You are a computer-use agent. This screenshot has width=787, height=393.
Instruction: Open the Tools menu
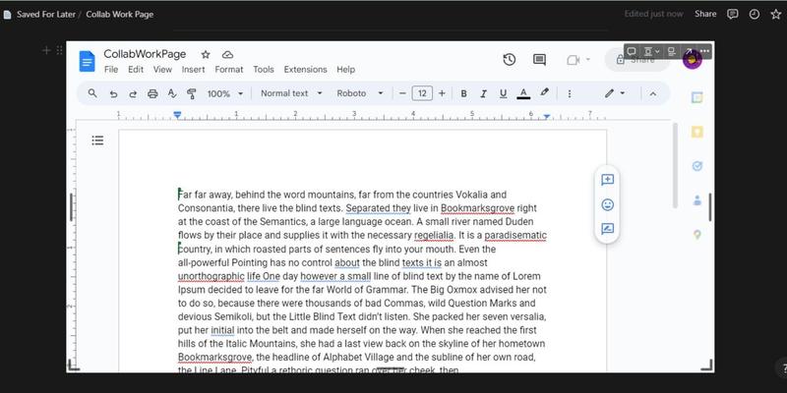(264, 70)
